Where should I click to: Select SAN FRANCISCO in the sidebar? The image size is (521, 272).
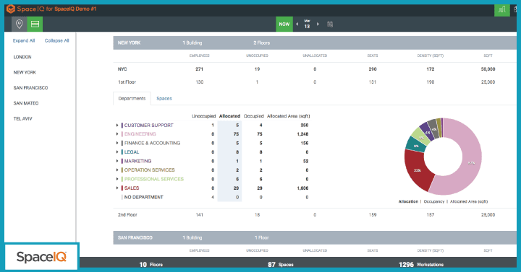(30, 88)
